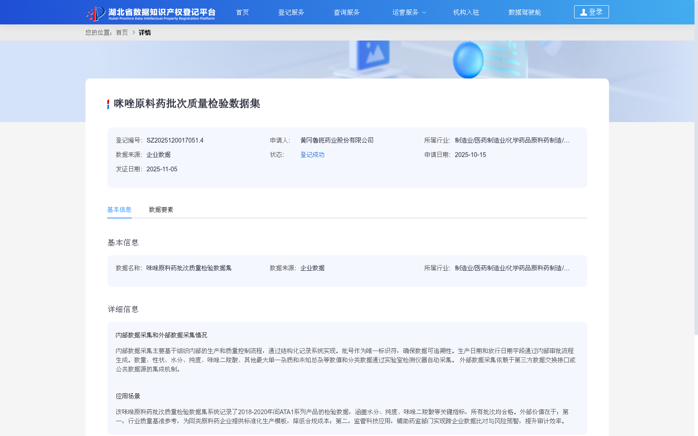Click applicant 黄冈鲁班药业股份有限公司
The image size is (698, 436).
click(x=337, y=140)
